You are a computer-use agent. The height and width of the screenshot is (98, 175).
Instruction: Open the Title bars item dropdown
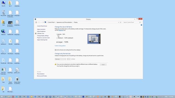(x=60, y=59)
